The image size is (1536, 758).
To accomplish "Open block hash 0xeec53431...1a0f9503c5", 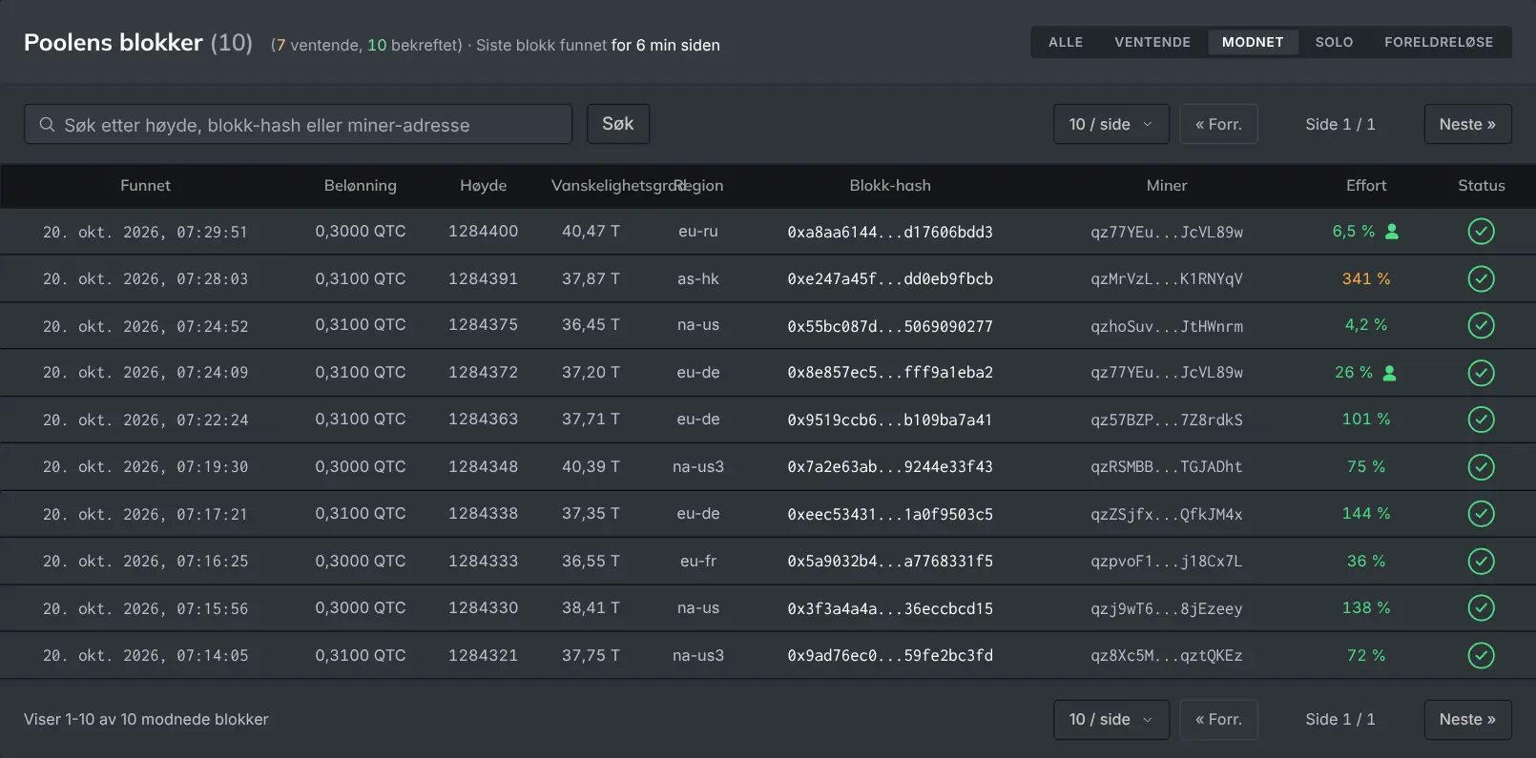I will click(890, 514).
